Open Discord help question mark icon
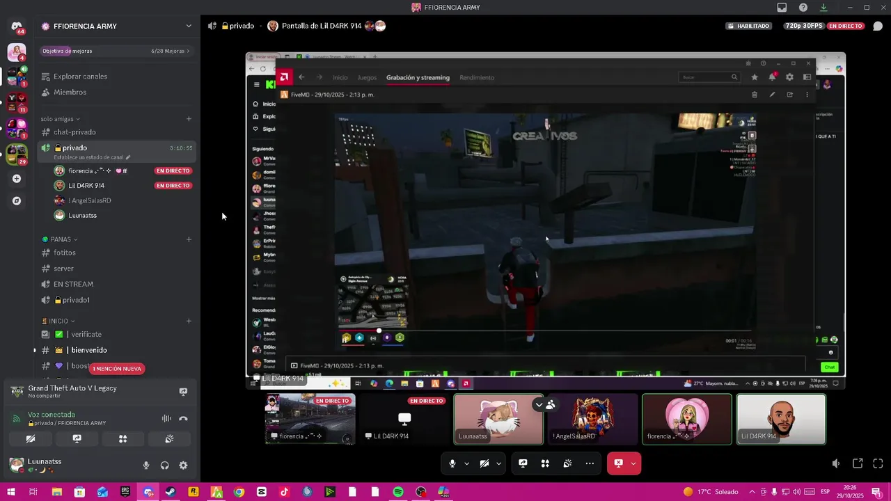 803,8
